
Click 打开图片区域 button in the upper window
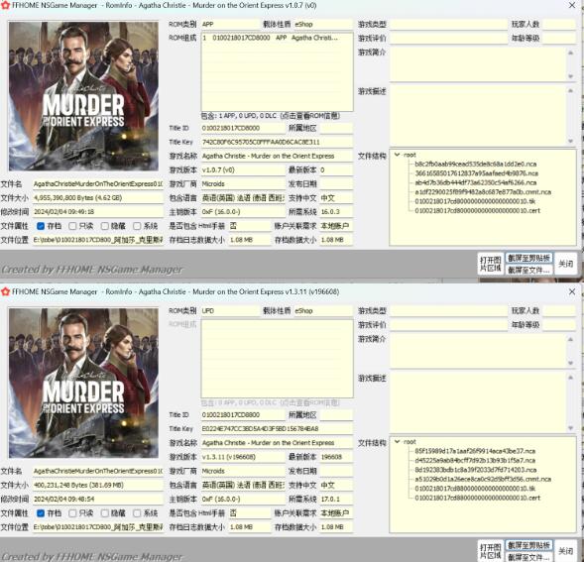(491, 264)
